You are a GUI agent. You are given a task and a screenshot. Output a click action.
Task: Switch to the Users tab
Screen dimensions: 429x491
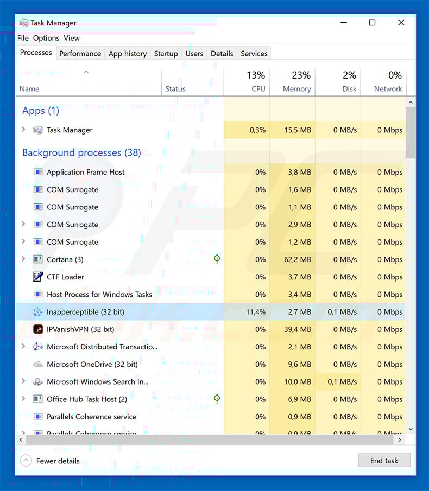click(194, 54)
